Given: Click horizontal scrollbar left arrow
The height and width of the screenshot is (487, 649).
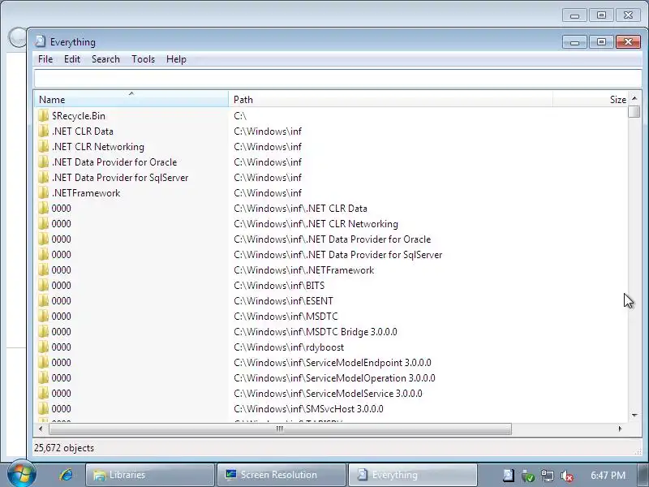Looking at the screenshot, I should (x=41, y=429).
